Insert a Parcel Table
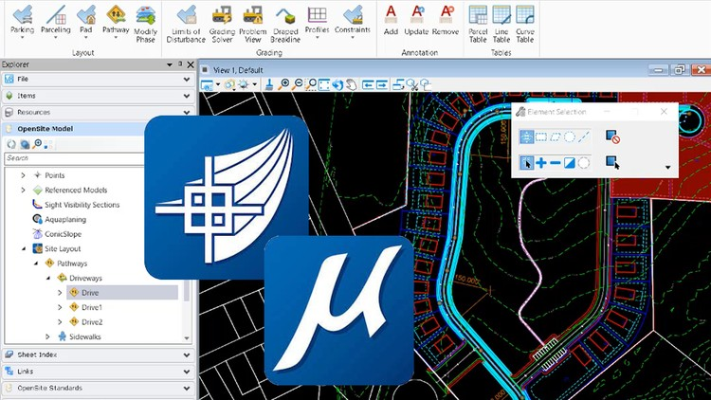Screen dimensions: 711x400 tap(479, 19)
